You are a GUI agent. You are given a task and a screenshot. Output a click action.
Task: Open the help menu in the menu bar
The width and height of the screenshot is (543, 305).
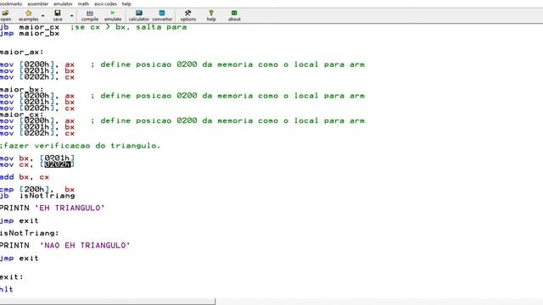126,3
